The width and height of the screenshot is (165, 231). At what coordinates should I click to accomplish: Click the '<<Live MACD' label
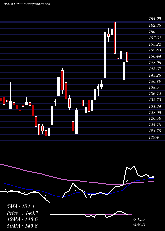(139, 222)
